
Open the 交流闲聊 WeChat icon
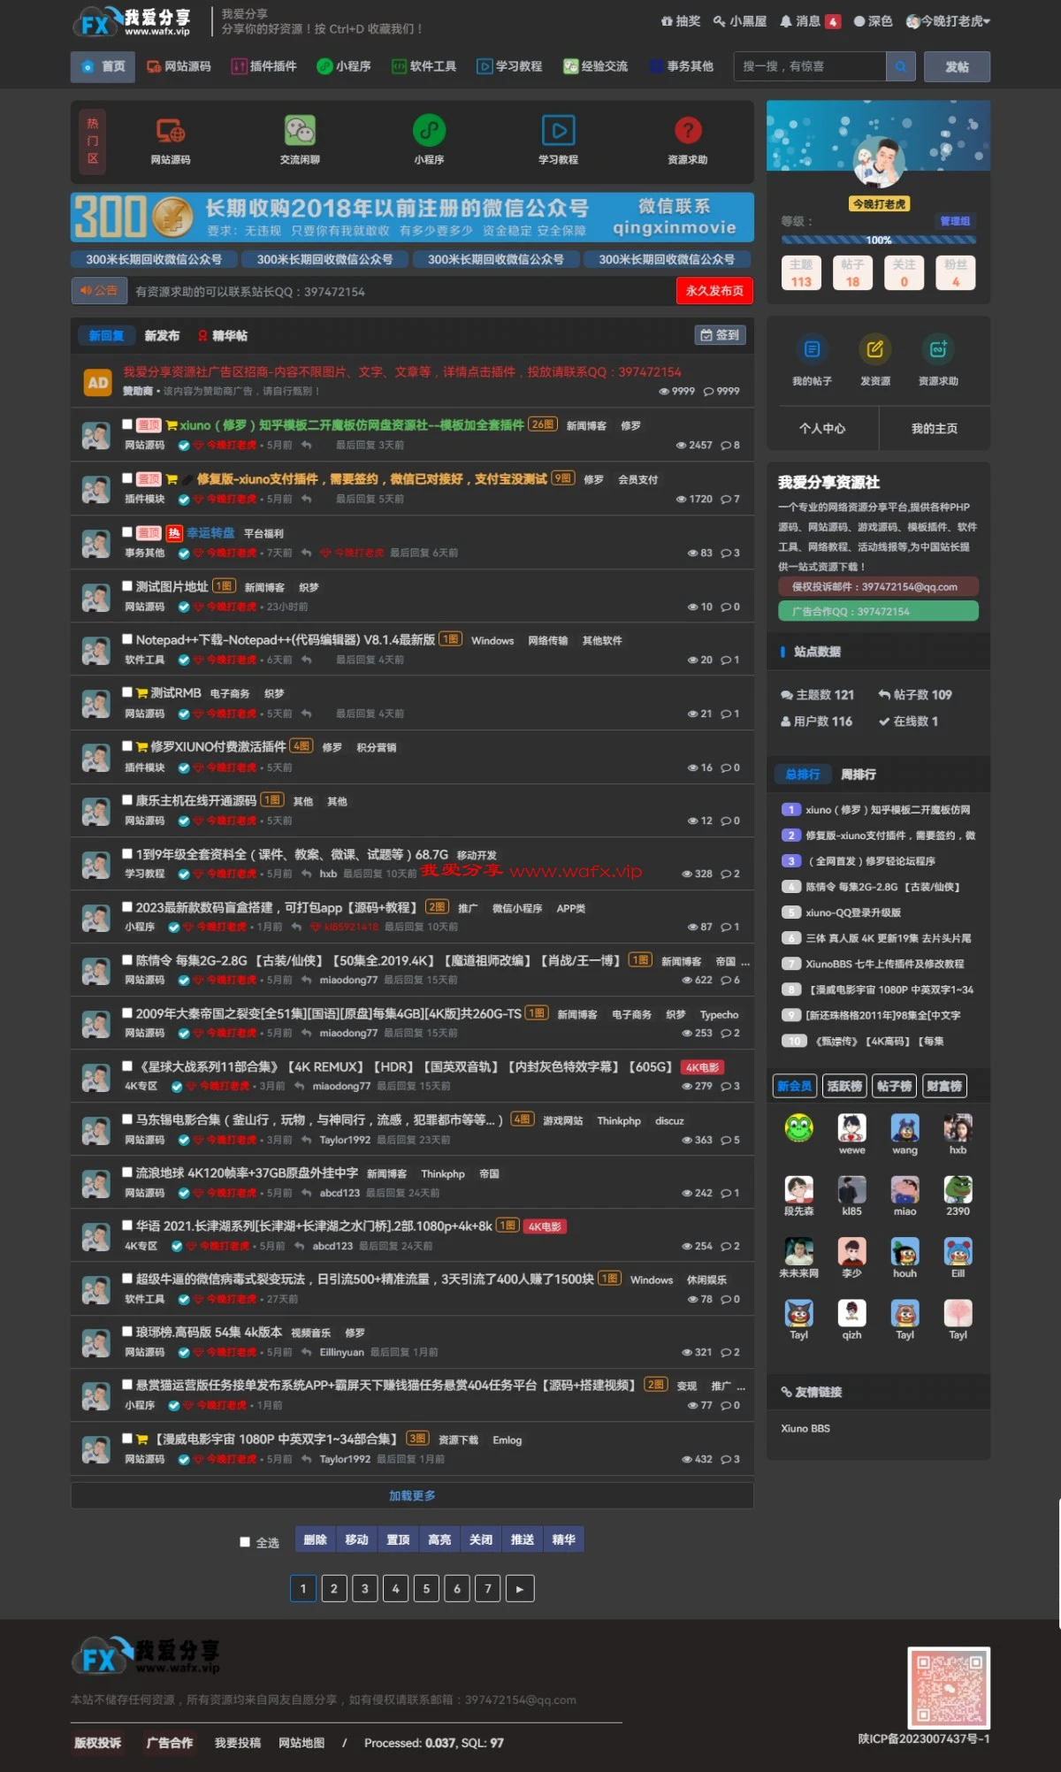(300, 132)
